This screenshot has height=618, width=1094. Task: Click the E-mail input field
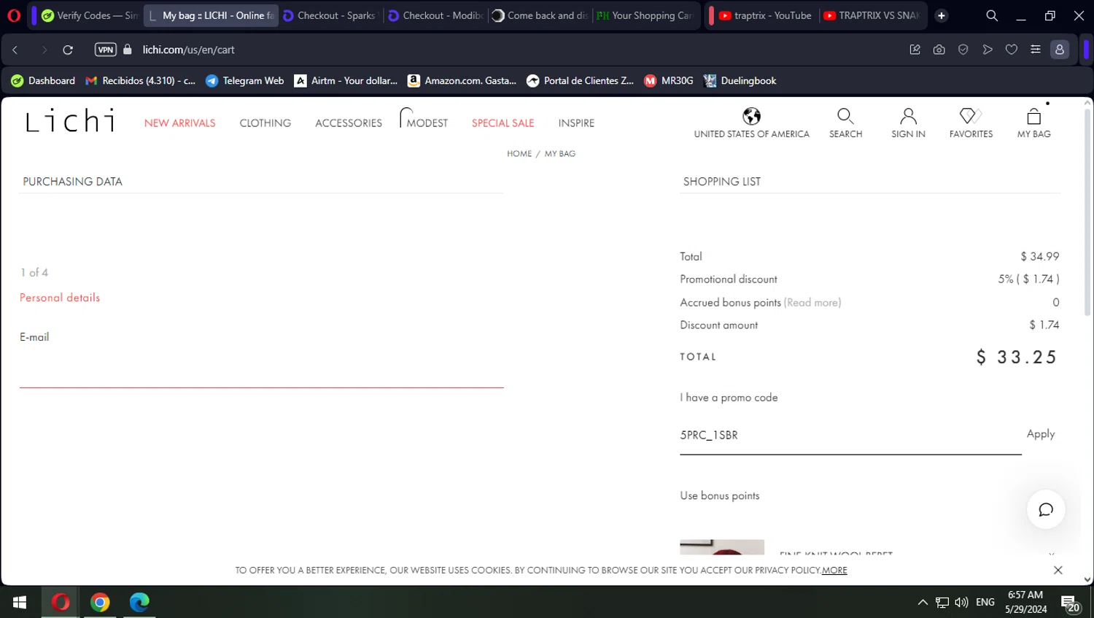tap(262, 370)
